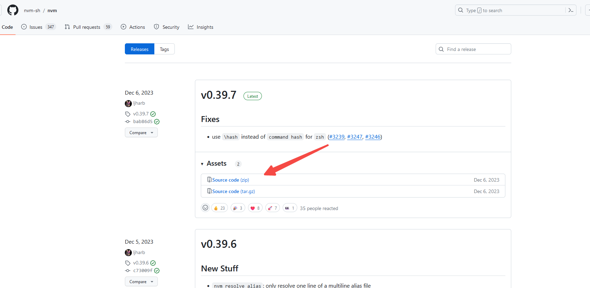Collapse the Assets section triangle

pos(202,164)
